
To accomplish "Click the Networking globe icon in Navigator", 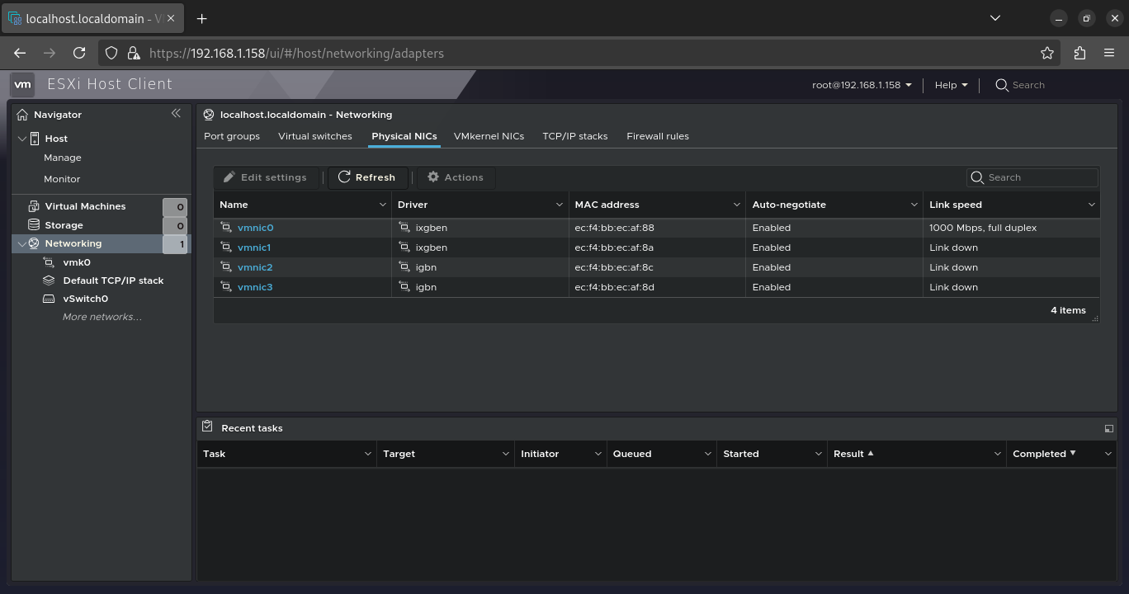I will click(34, 243).
